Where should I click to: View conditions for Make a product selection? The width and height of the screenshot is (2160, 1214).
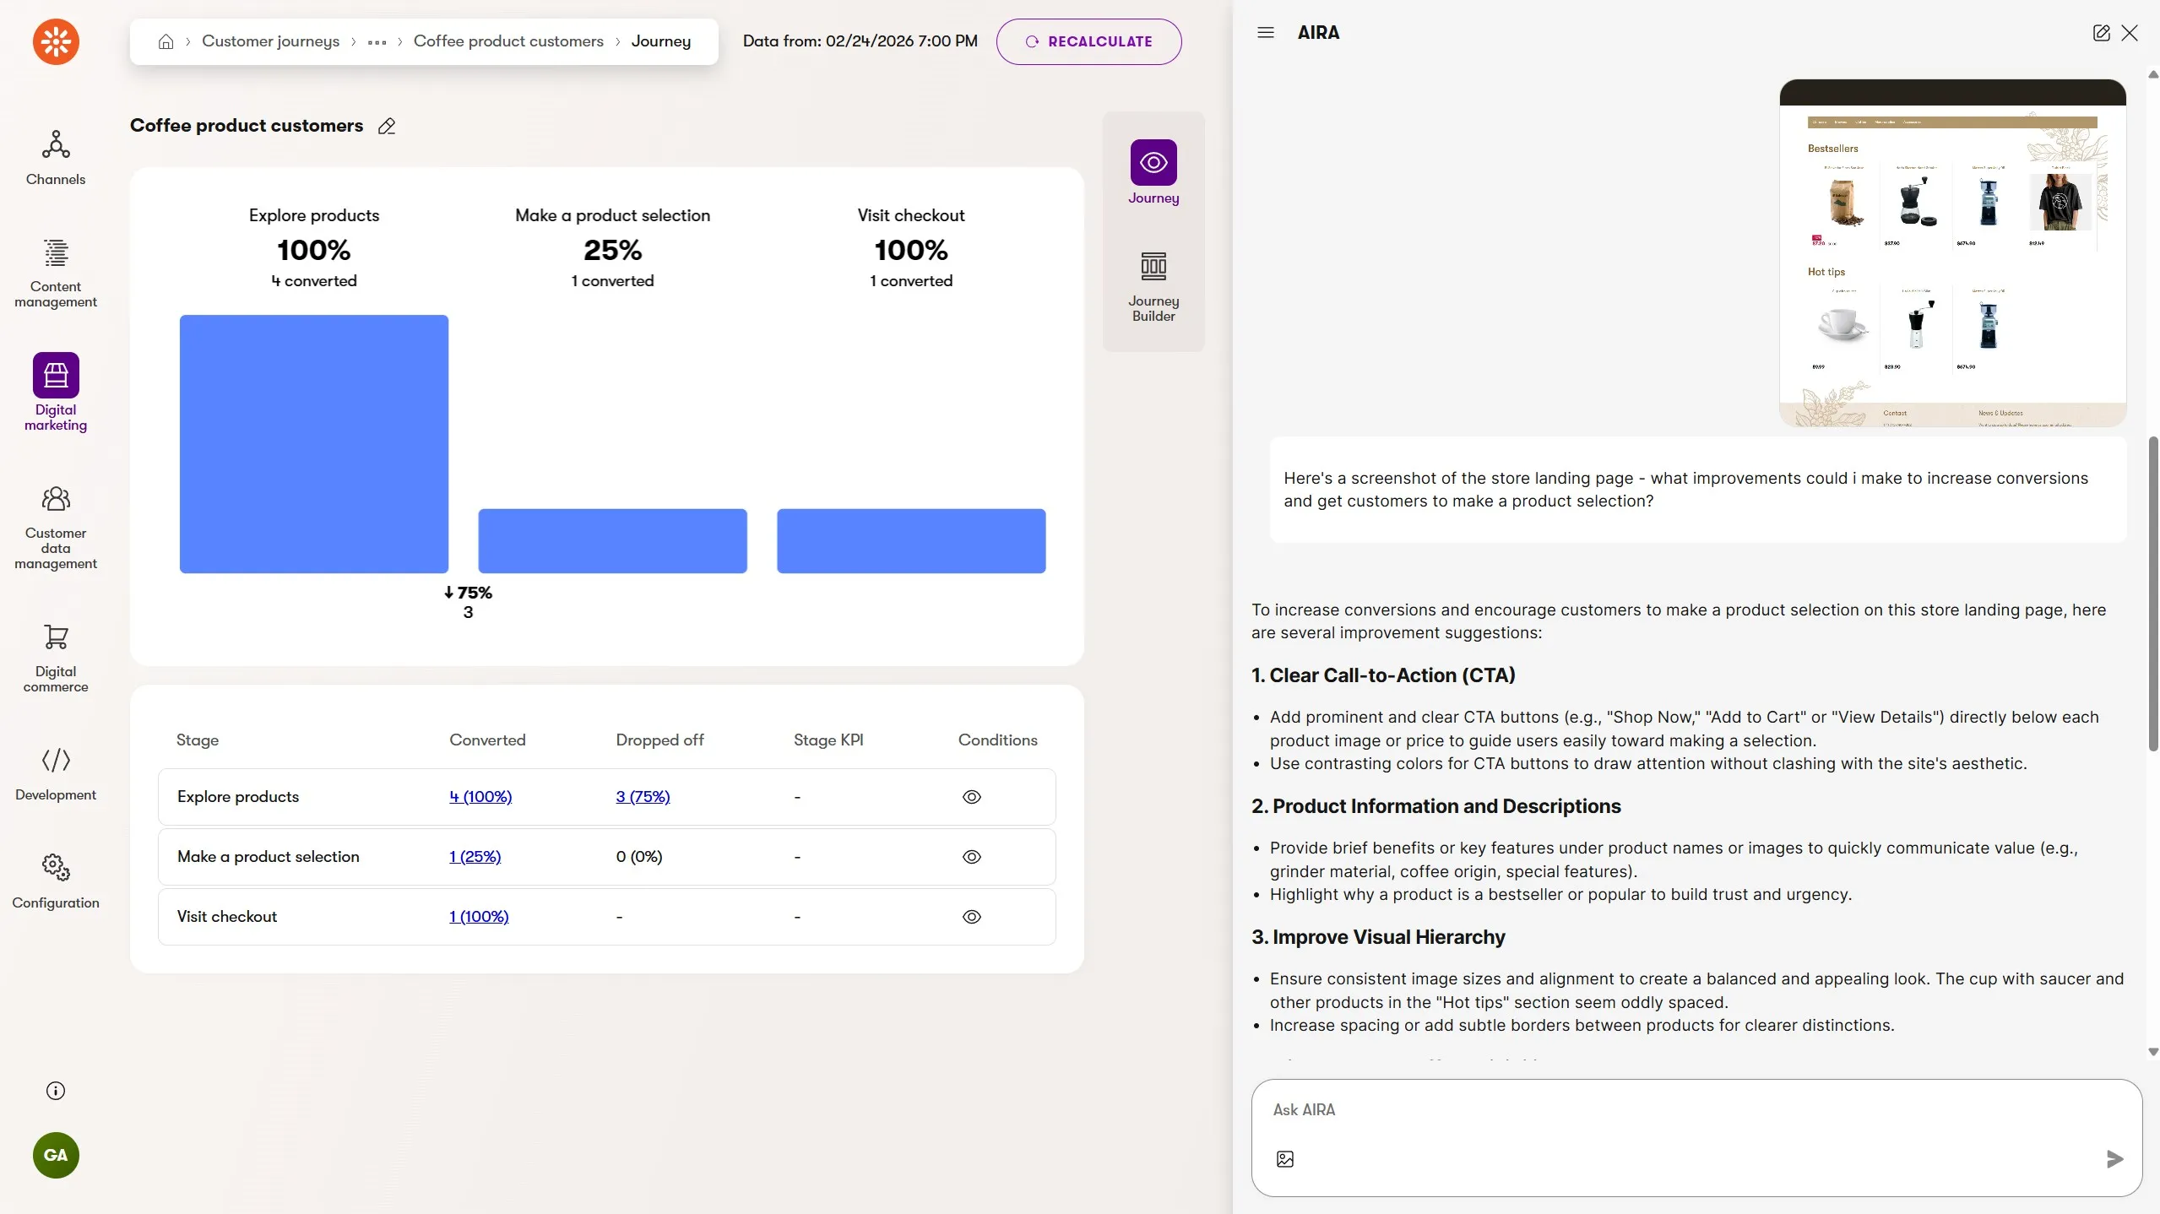(x=971, y=857)
